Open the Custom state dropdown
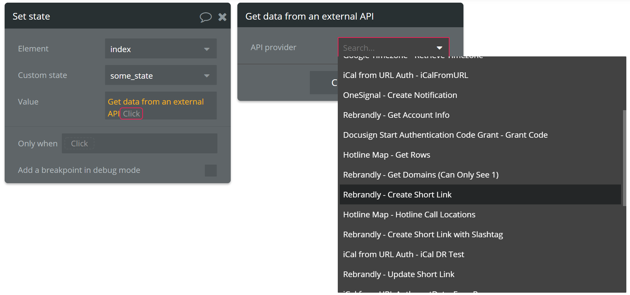Viewport: 630px width, 295px height. 161,75
